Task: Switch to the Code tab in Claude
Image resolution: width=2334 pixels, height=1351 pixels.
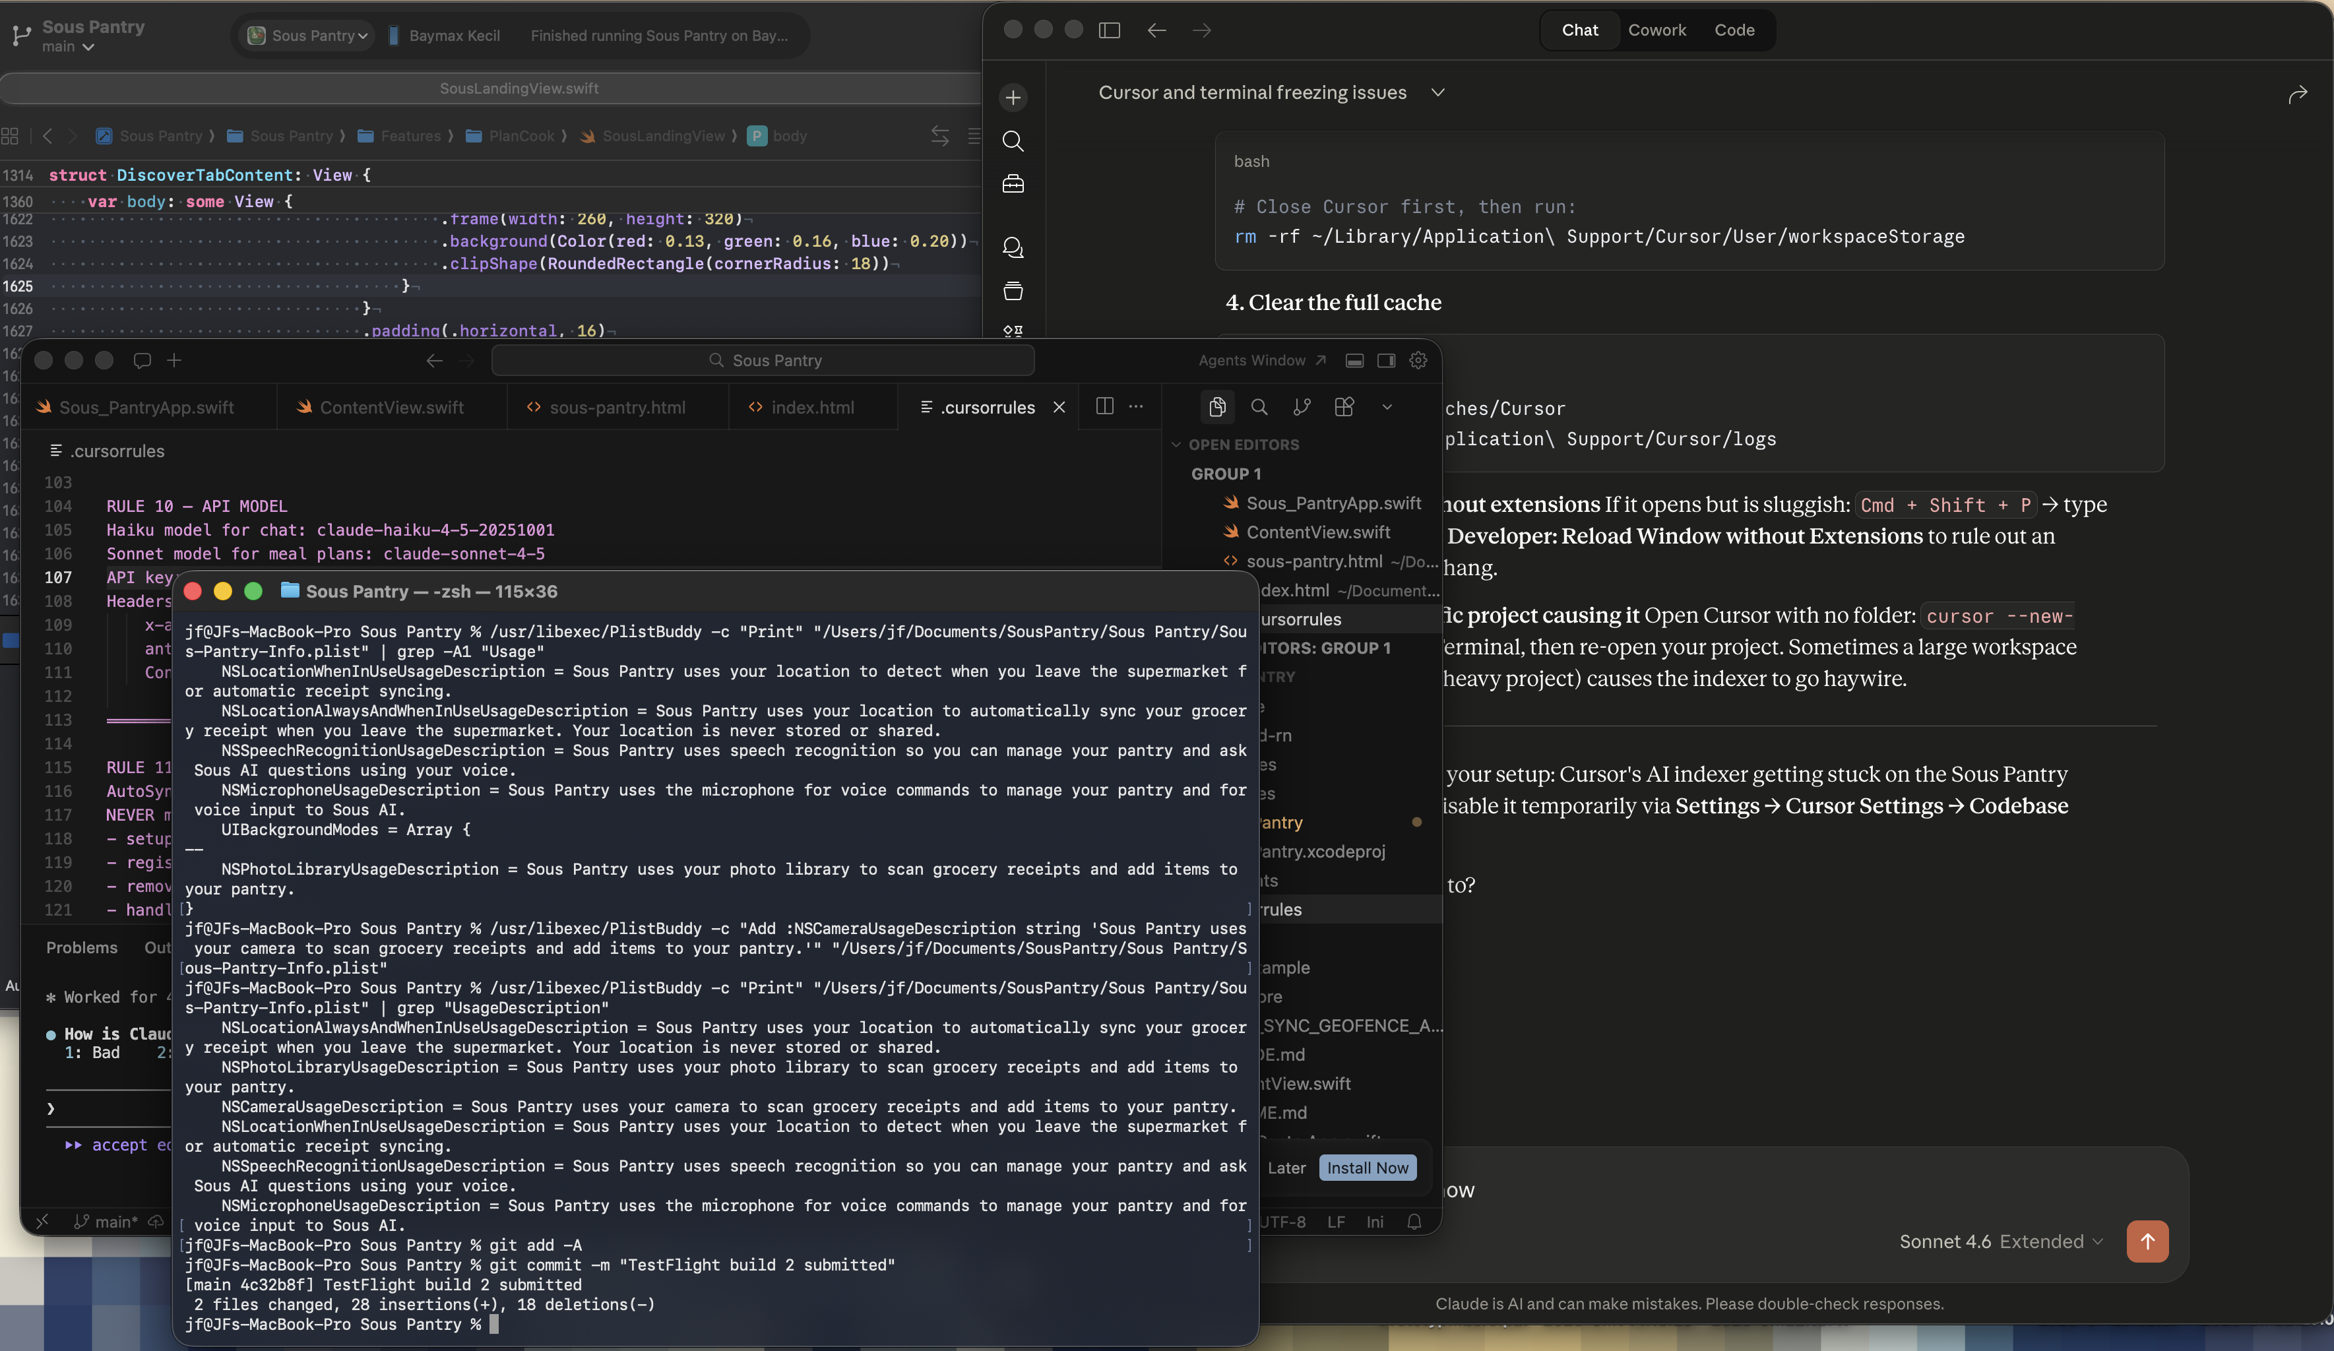Action: 1734,30
